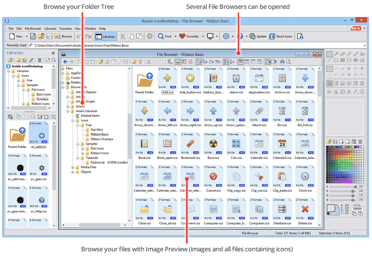Open the Librarian menu

click(x=50, y=28)
